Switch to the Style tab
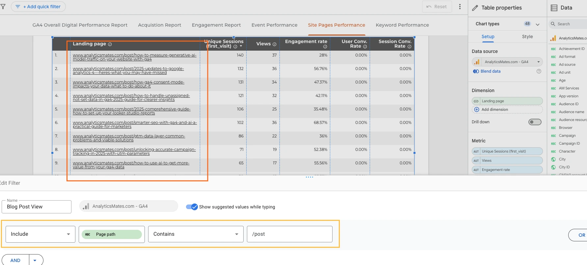587x265 pixels. [527, 36]
